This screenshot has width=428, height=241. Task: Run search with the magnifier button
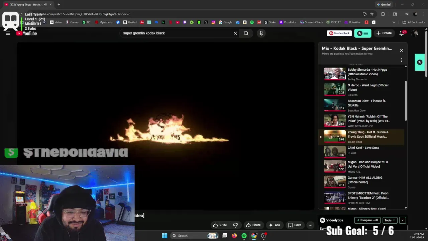(246, 33)
